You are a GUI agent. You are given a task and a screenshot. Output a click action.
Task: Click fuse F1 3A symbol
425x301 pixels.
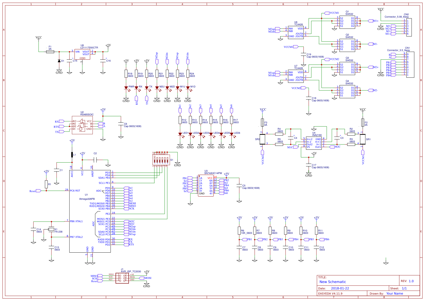[50, 51]
